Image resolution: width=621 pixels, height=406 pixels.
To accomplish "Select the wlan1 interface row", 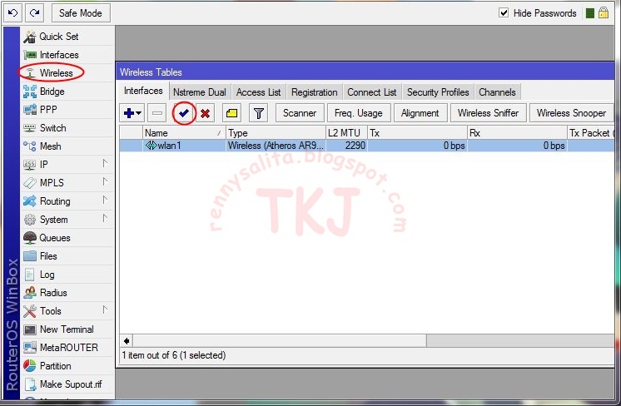I will point(367,146).
